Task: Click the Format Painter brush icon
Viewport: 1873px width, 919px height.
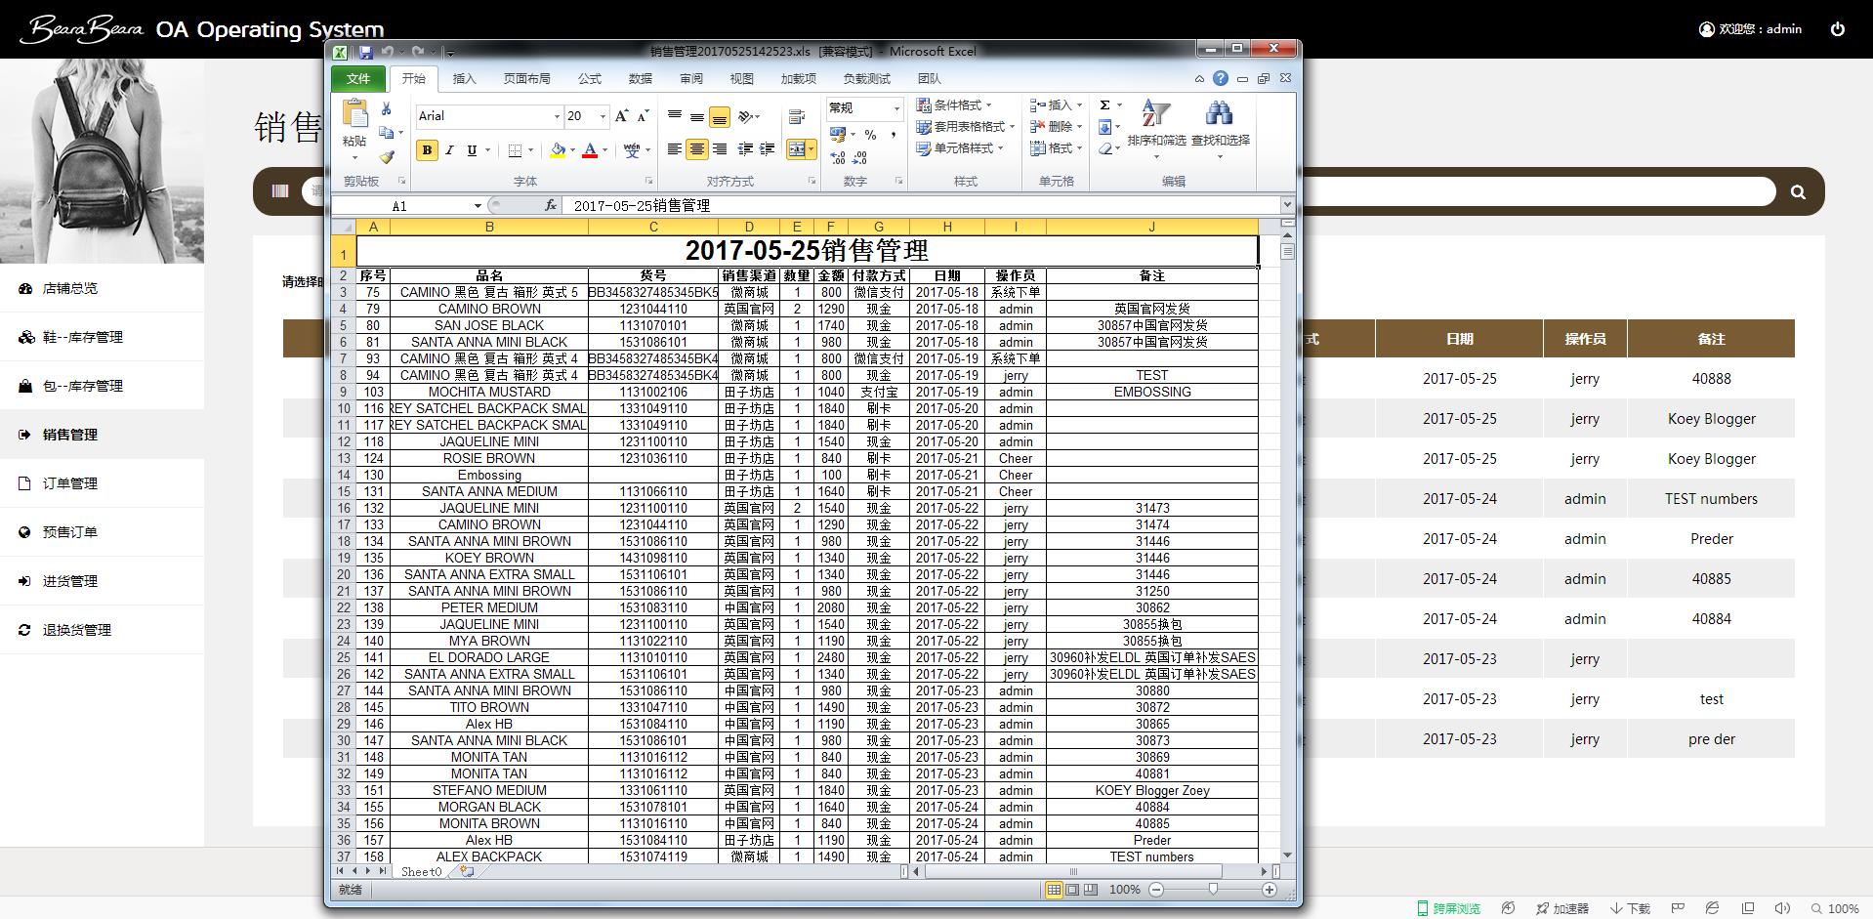Action: pos(387,156)
